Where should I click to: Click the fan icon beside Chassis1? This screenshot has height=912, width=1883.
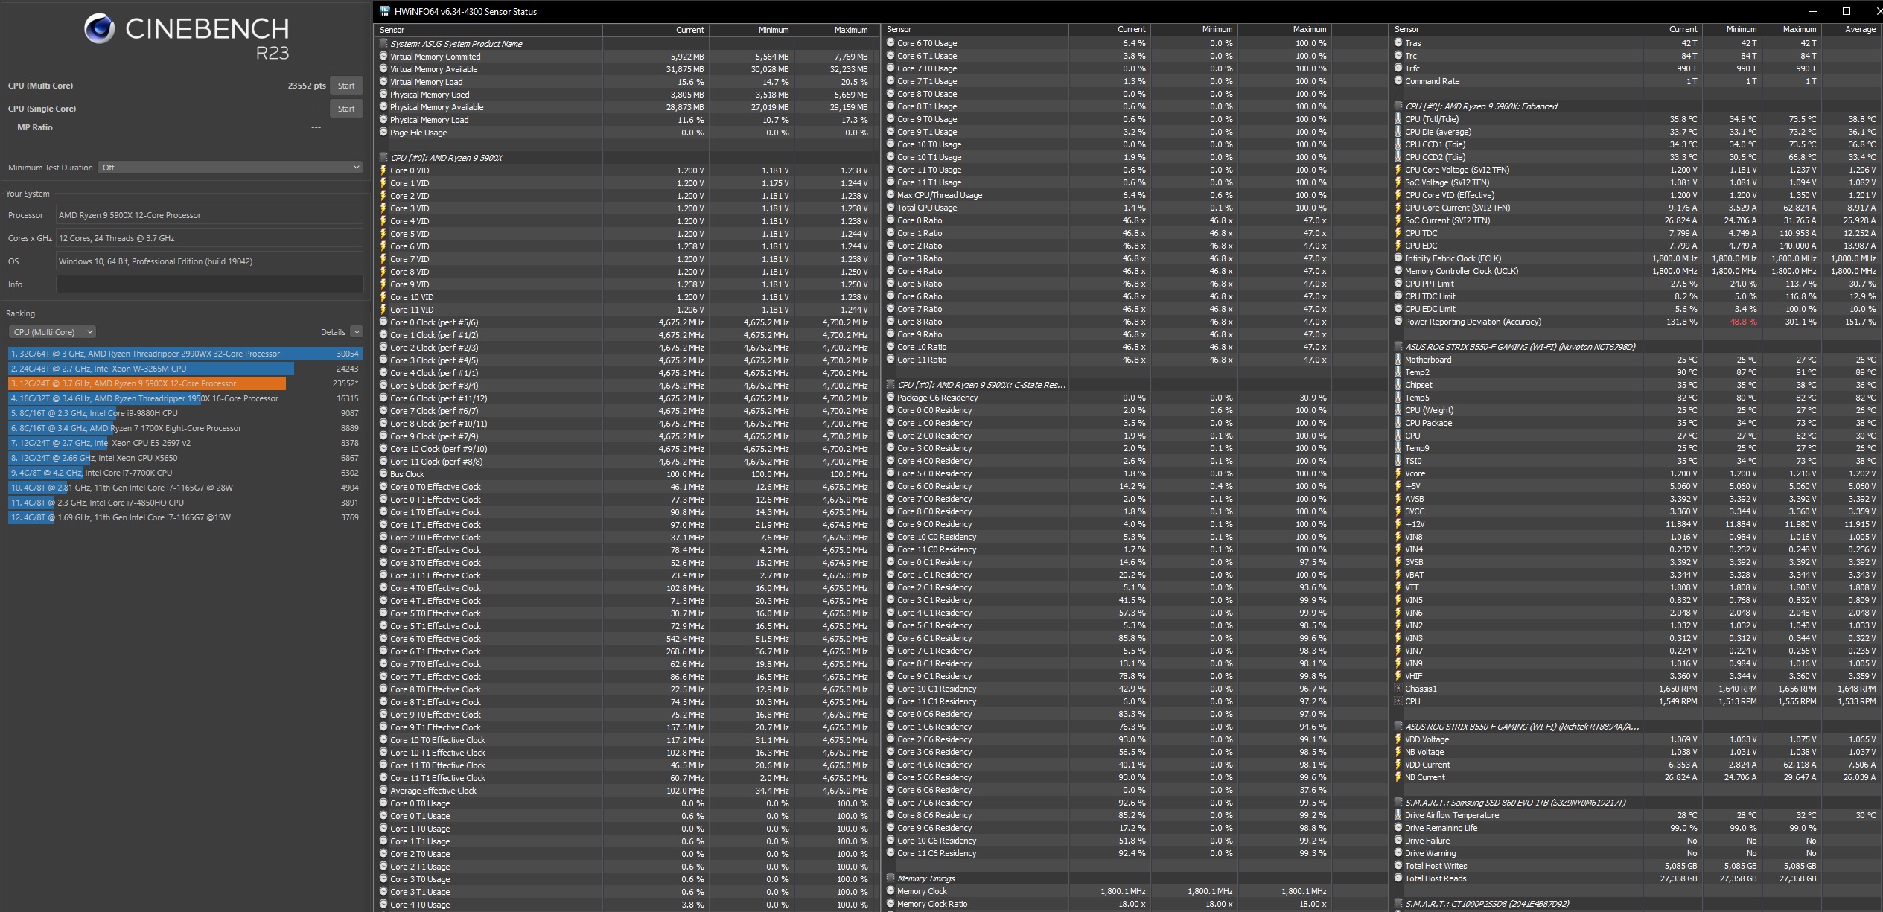1398,689
